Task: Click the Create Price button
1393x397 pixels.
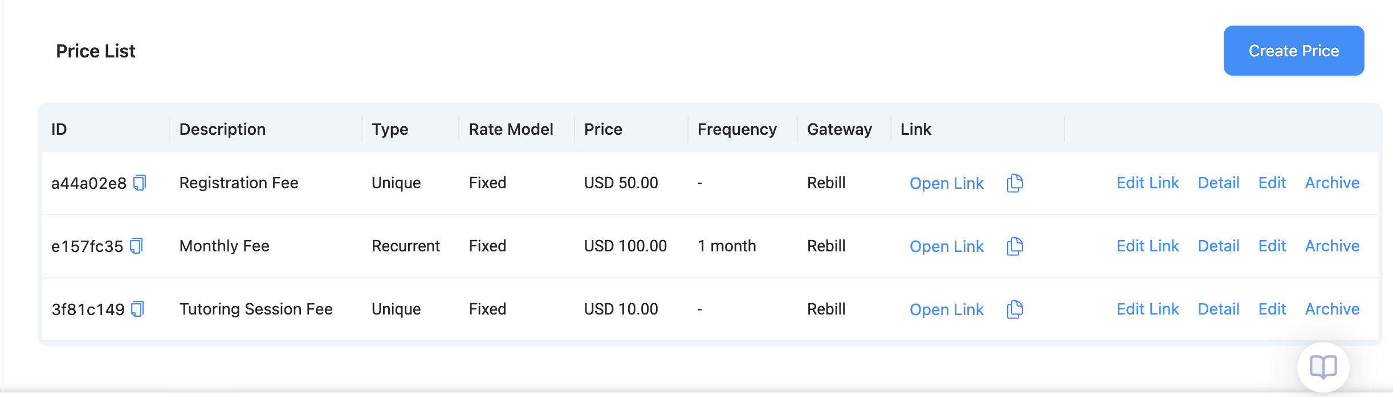Action: coord(1293,51)
